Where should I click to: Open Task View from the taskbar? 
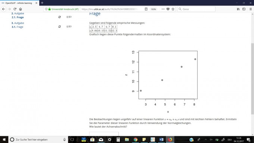pyautogui.click(x=72, y=140)
